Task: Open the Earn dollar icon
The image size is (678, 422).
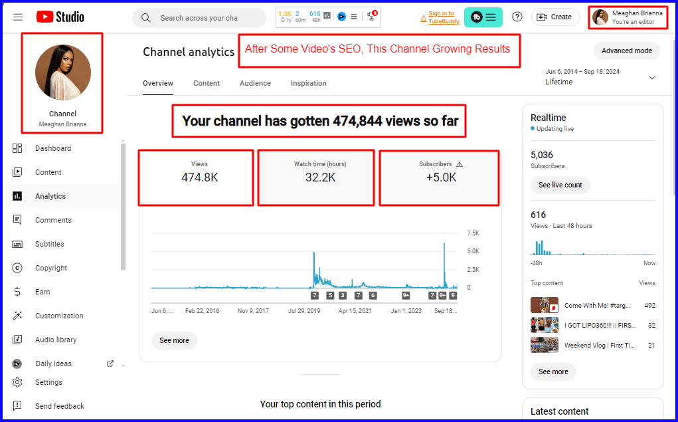Action: pyautogui.click(x=18, y=292)
